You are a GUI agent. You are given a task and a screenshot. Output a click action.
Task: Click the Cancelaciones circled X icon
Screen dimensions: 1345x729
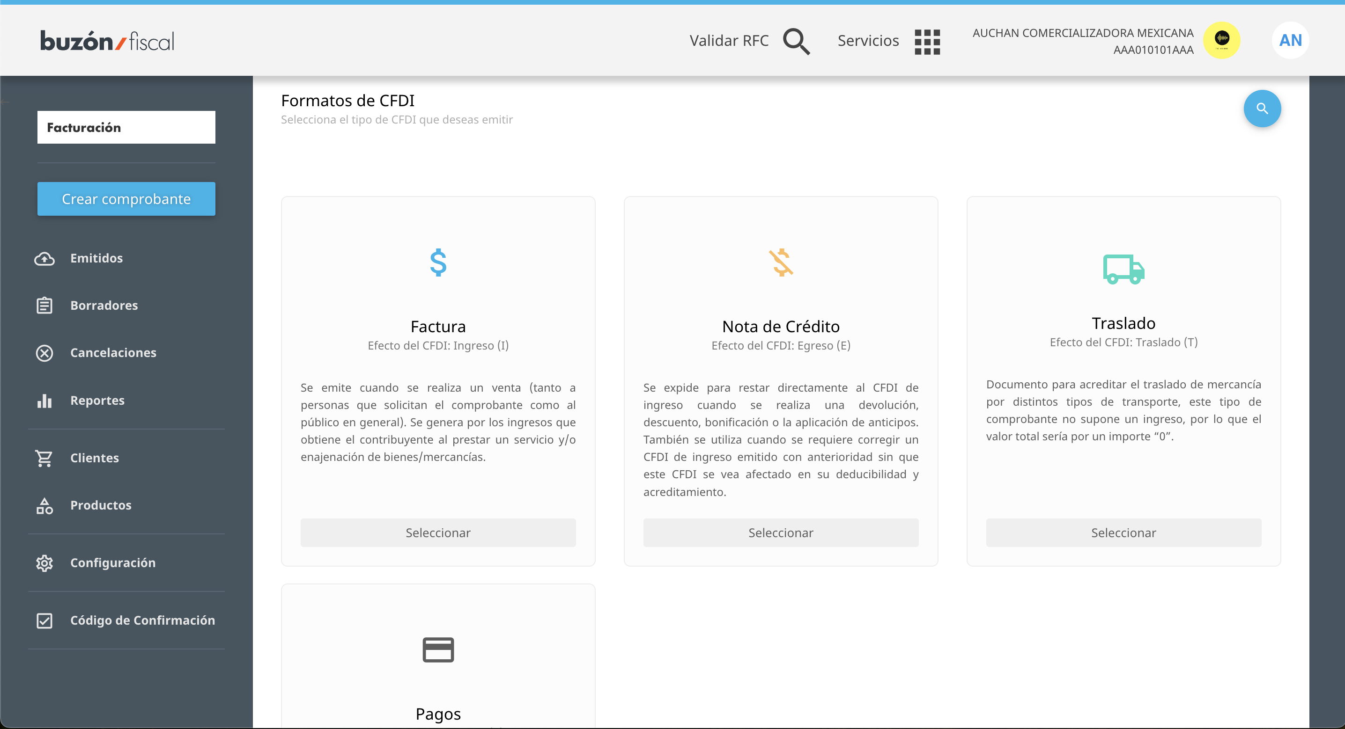tap(44, 353)
